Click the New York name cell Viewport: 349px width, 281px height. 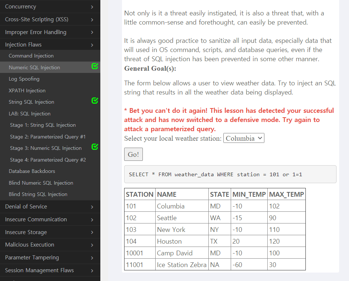pos(182,229)
